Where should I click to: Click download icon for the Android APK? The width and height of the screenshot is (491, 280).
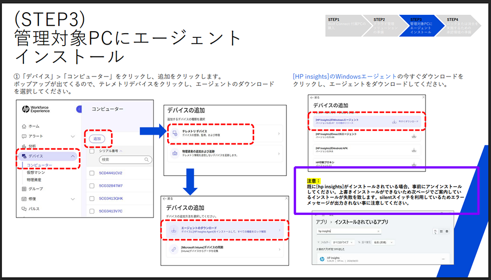click(414, 150)
